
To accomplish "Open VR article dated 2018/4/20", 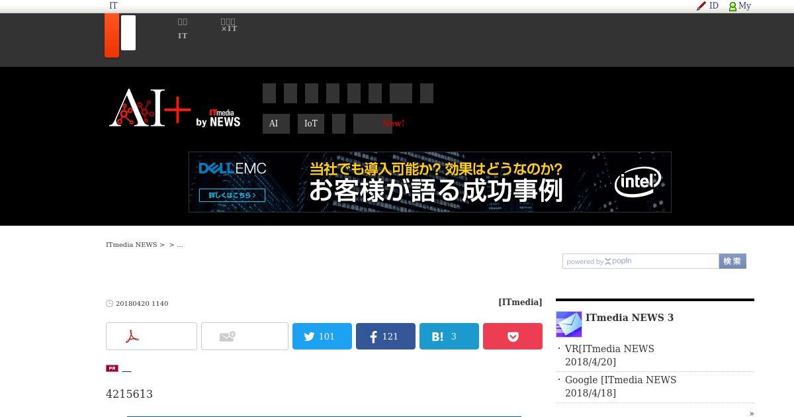I will [x=609, y=355].
